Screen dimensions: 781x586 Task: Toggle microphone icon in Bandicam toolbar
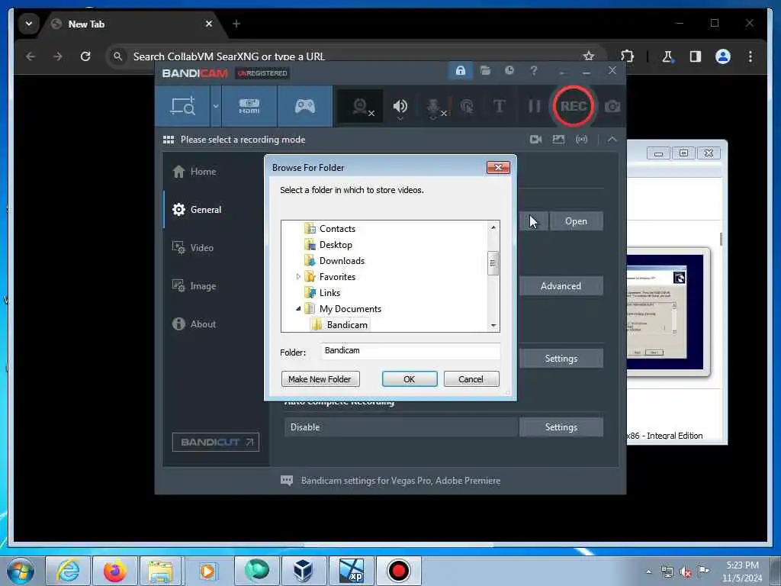(x=433, y=106)
